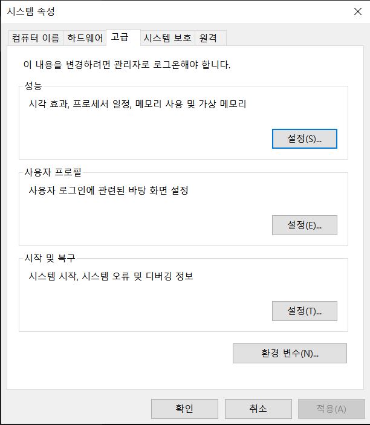The height and width of the screenshot is (425, 370).
Task: Switch to the 컴퓨터 이름 tab
Action: [36, 38]
